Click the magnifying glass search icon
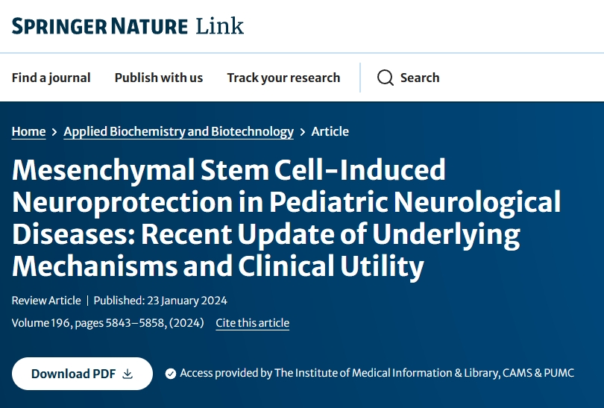604x408 pixels. click(x=385, y=78)
